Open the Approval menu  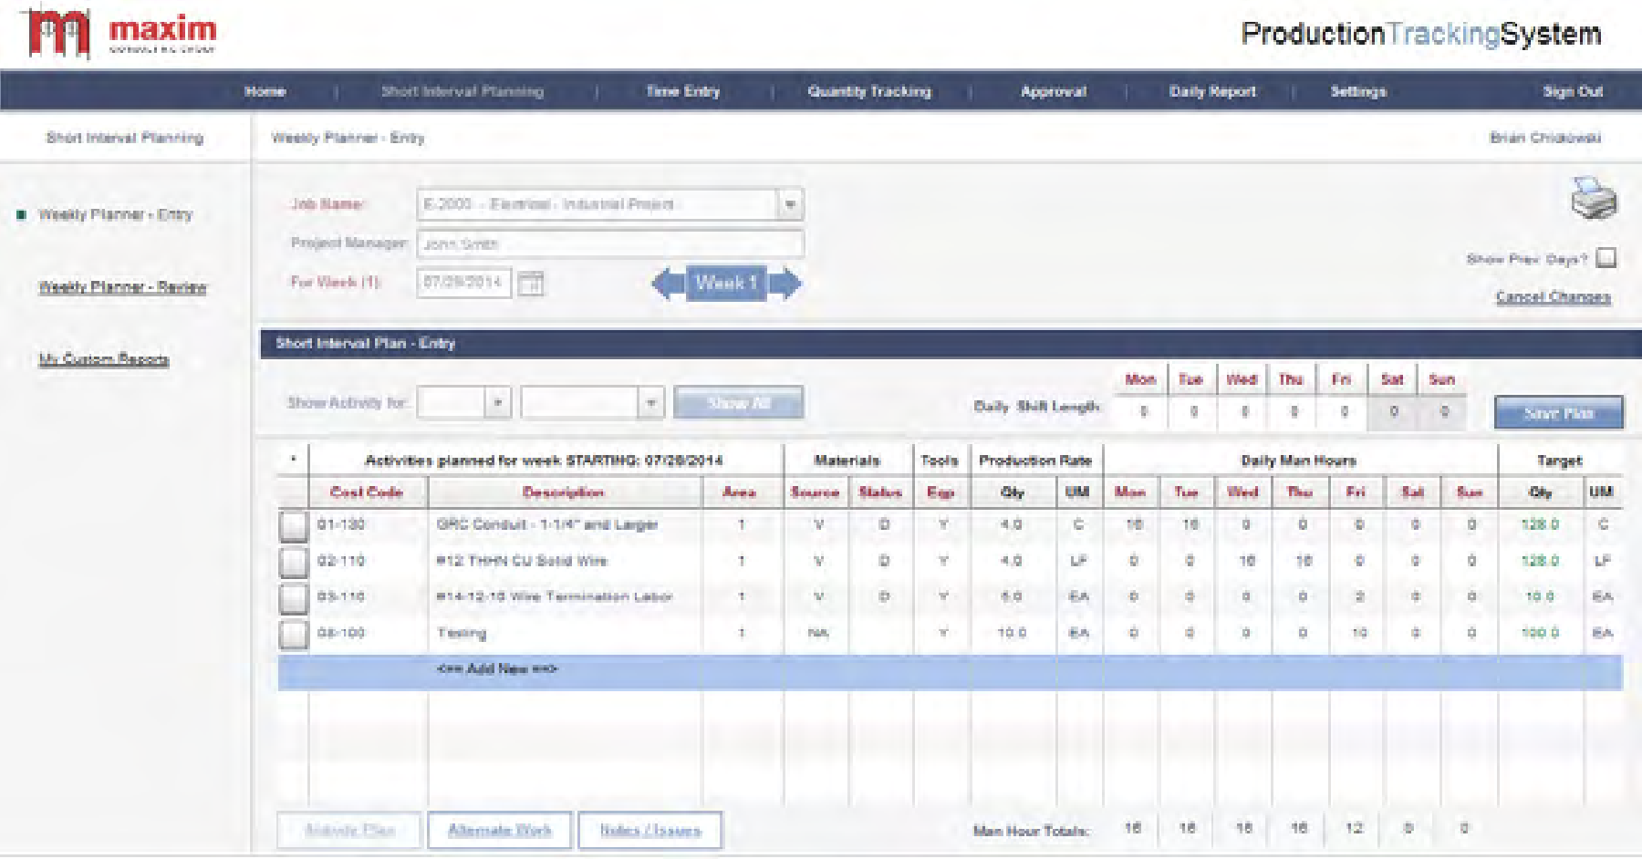[x=1054, y=91]
